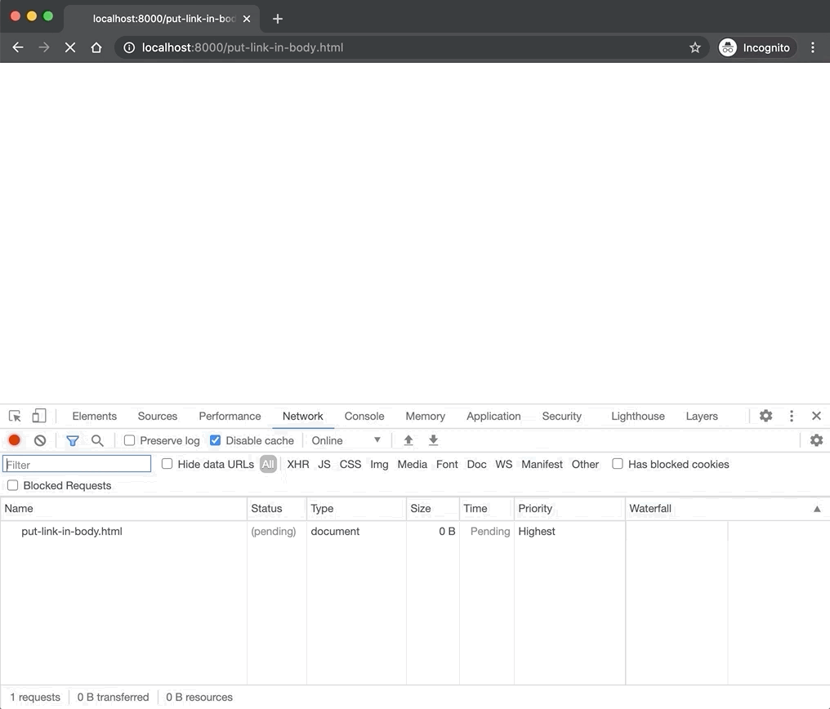Viewport: 830px width, 709px height.
Task: Filter requests by Img
Action: tap(379, 464)
